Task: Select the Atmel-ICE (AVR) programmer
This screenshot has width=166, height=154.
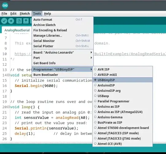Action: pyautogui.click(x=123, y=144)
